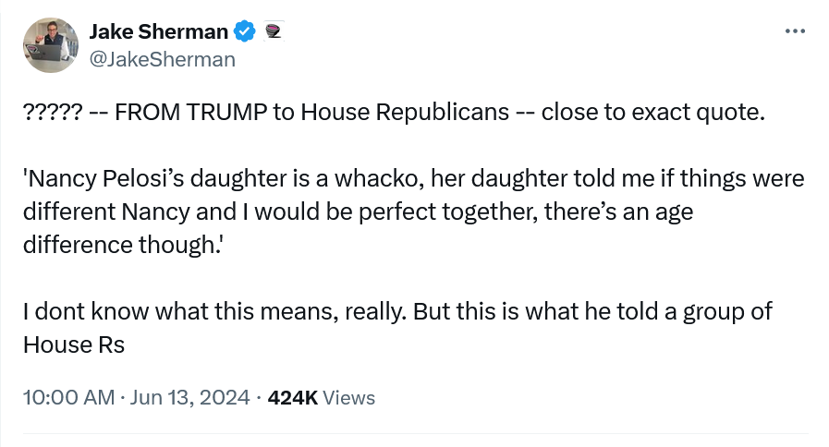The height and width of the screenshot is (447, 829).
Task: Open Jake Sherman's profile picture
Action: pyautogui.click(x=50, y=46)
